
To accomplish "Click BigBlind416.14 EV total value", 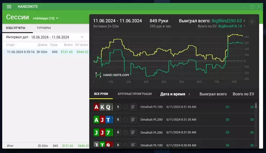I will (230, 26).
